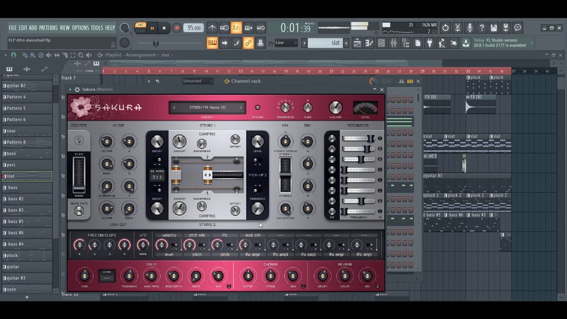Open the Line snap dropdown
The image size is (567, 319).
click(x=286, y=43)
